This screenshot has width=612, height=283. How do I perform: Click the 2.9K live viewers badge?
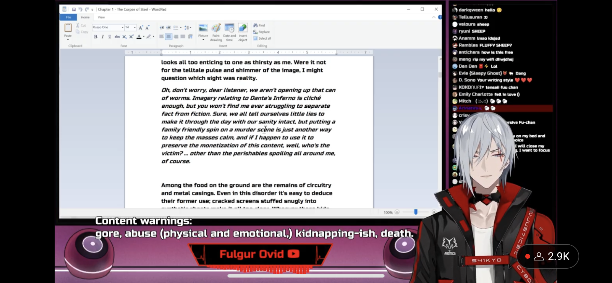click(548, 256)
